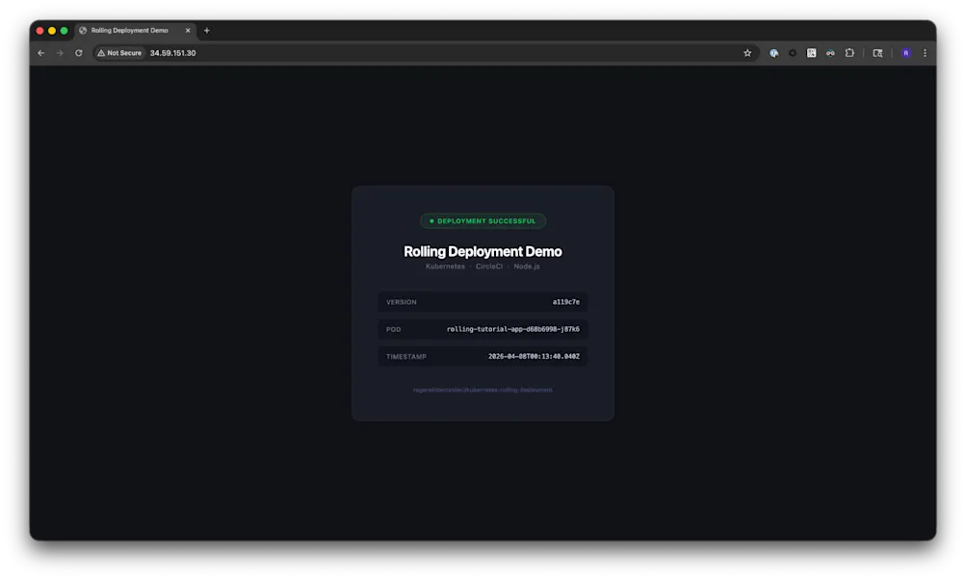Open the browser profile avatar labeled R
The height and width of the screenshot is (580, 966).
tap(905, 53)
